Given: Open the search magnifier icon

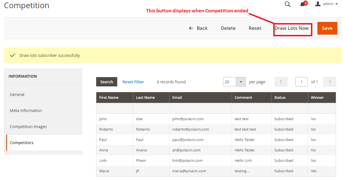Looking at the screenshot, I should (287, 4).
